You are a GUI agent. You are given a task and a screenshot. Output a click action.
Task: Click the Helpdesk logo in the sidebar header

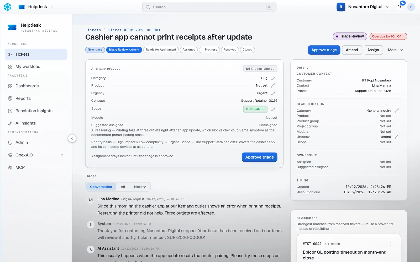coord(12,27)
